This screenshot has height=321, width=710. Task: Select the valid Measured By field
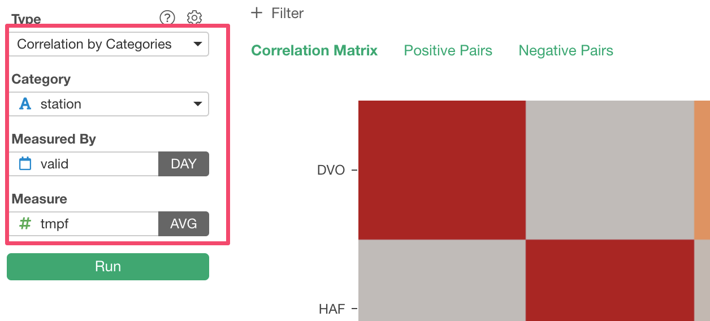pos(84,164)
